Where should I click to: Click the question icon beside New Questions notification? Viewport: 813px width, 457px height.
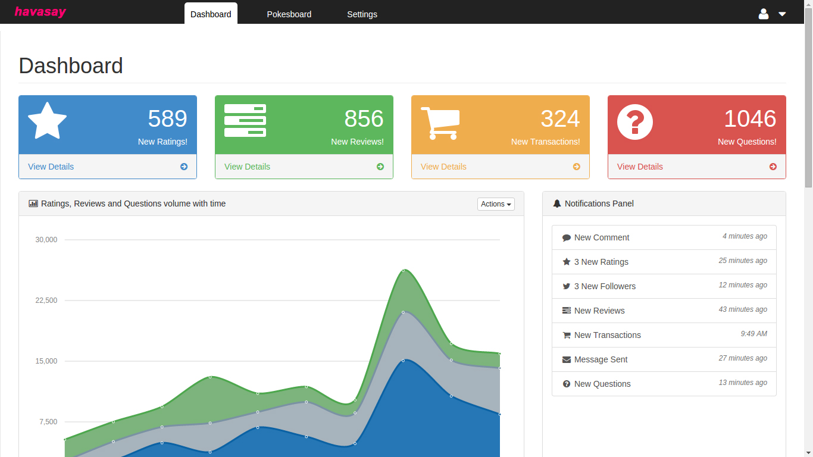coord(567,384)
